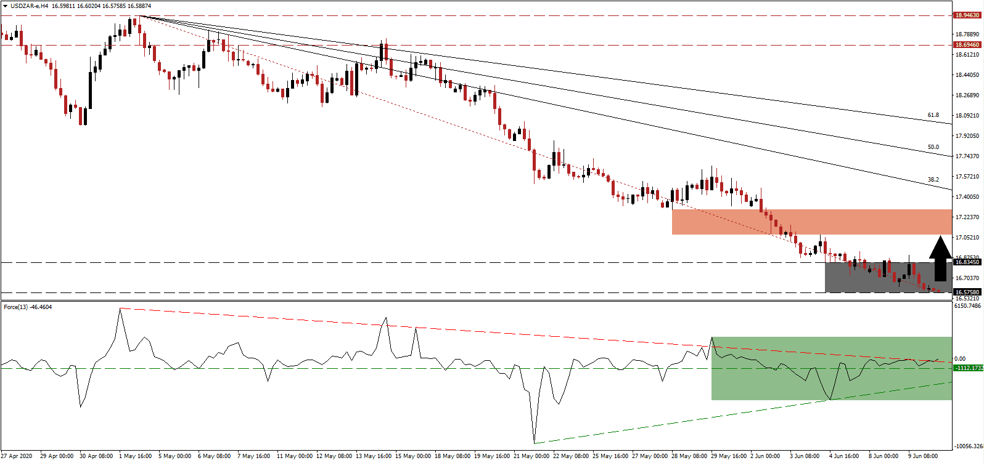Viewport: 984px width, 463px height.
Task: Click the 0.00 level on Force axis
Action: (960, 359)
